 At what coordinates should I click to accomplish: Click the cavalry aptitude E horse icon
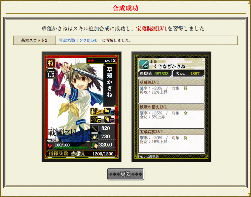click(x=110, y=111)
